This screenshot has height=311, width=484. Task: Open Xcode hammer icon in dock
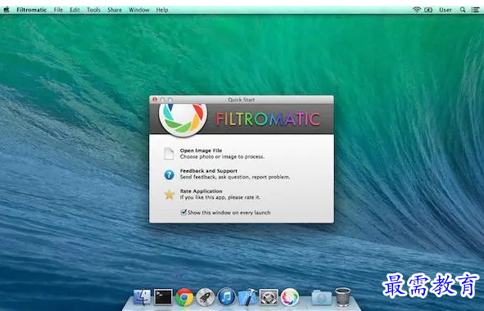[x=247, y=297]
